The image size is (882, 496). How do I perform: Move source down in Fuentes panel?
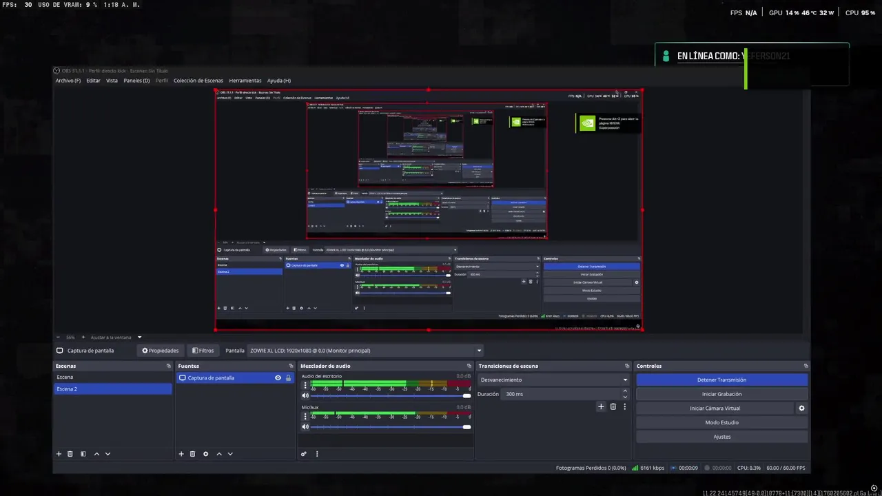coord(230,454)
